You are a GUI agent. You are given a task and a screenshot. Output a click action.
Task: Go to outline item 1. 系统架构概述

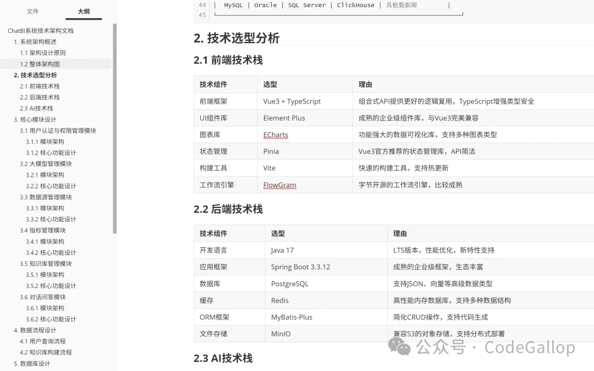click(35, 42)
